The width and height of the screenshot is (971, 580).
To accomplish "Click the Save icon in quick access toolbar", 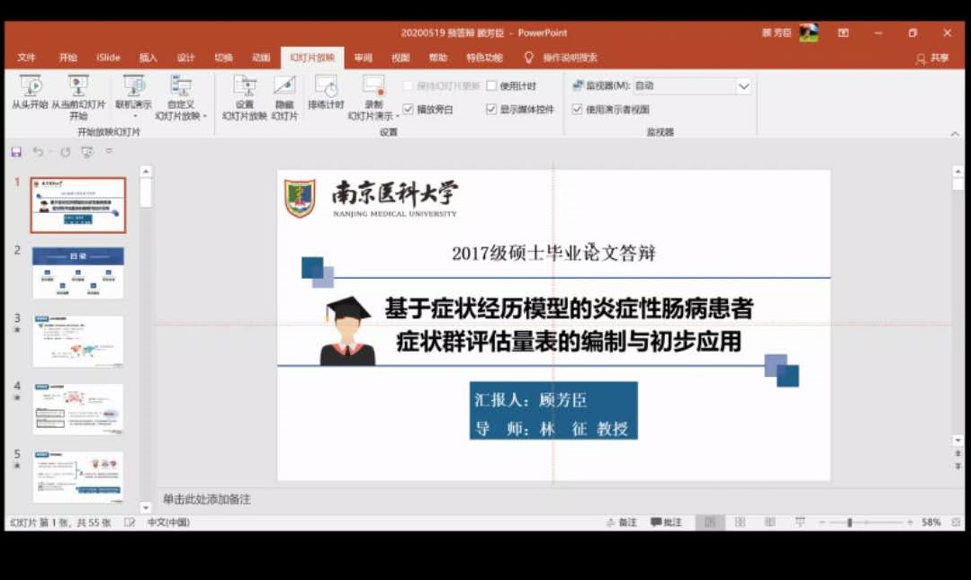I will click(x=16, y=152).
